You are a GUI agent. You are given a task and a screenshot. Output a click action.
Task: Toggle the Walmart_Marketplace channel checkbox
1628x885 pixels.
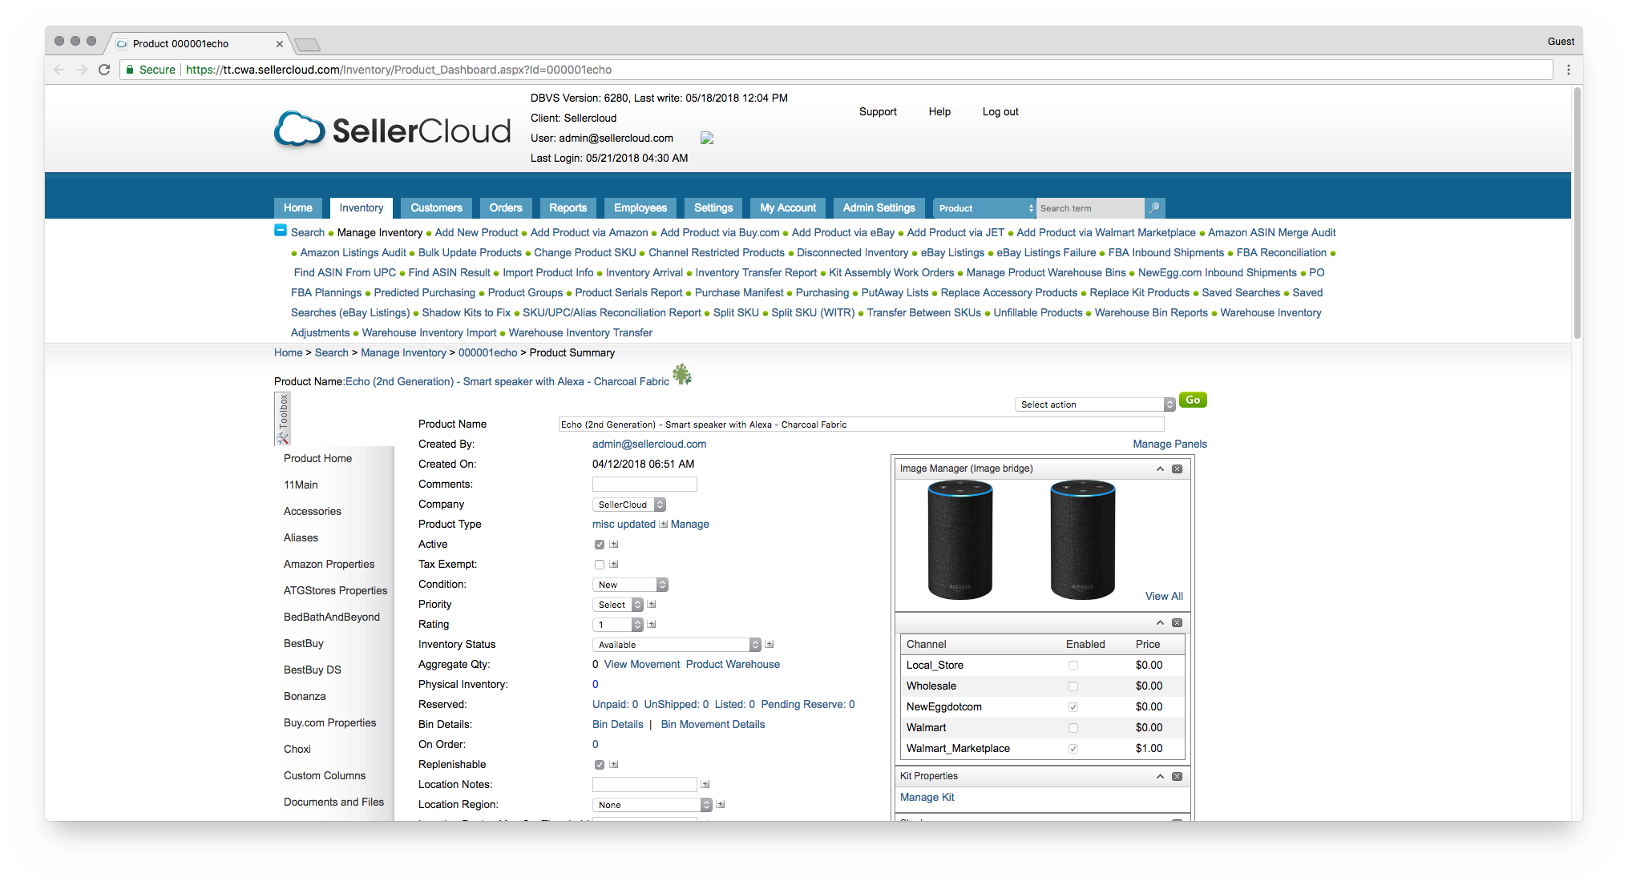point(1073,749)
